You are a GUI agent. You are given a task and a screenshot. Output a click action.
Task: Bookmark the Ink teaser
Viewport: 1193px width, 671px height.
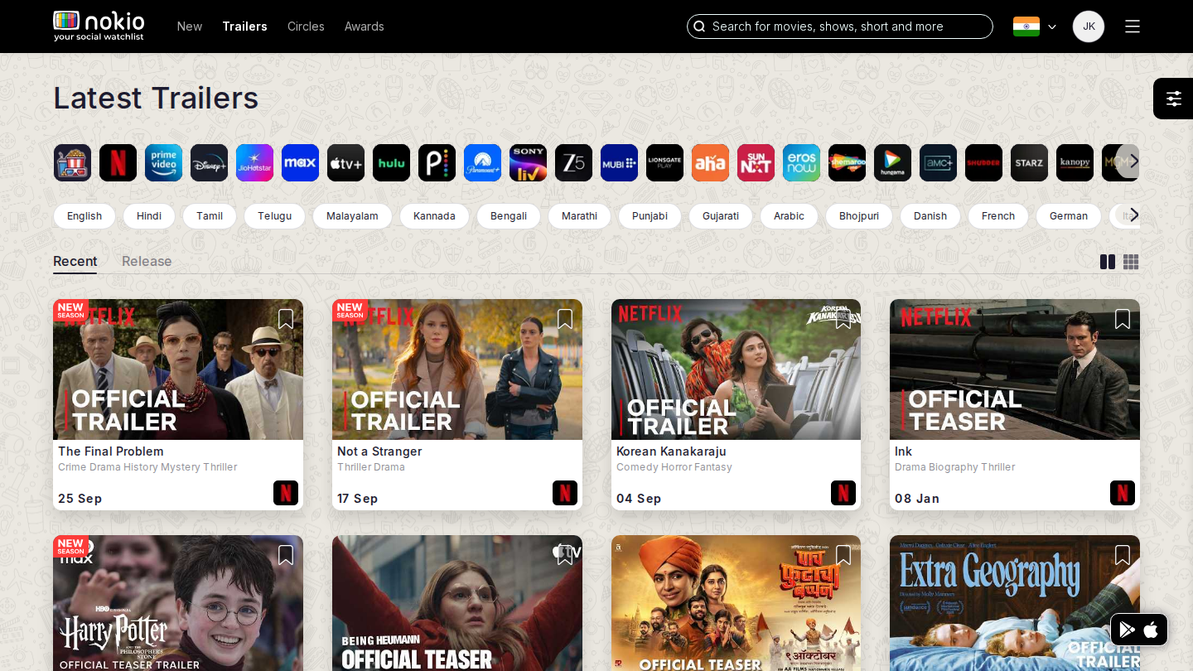coord(1123,319)
